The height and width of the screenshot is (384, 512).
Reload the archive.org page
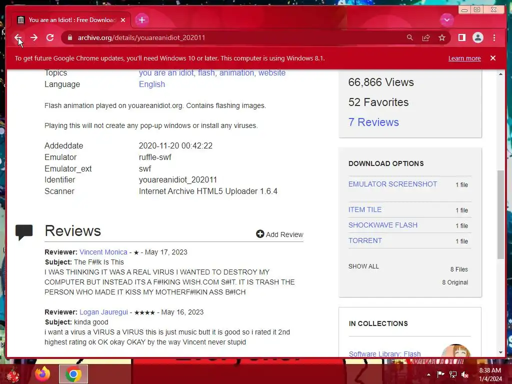(x=50, y=37)
